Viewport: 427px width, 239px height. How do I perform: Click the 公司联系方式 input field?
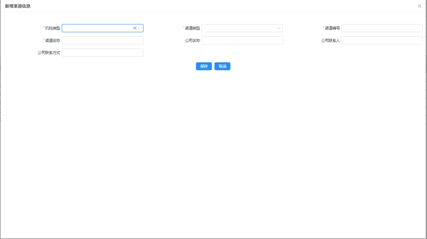pos(103,53)
